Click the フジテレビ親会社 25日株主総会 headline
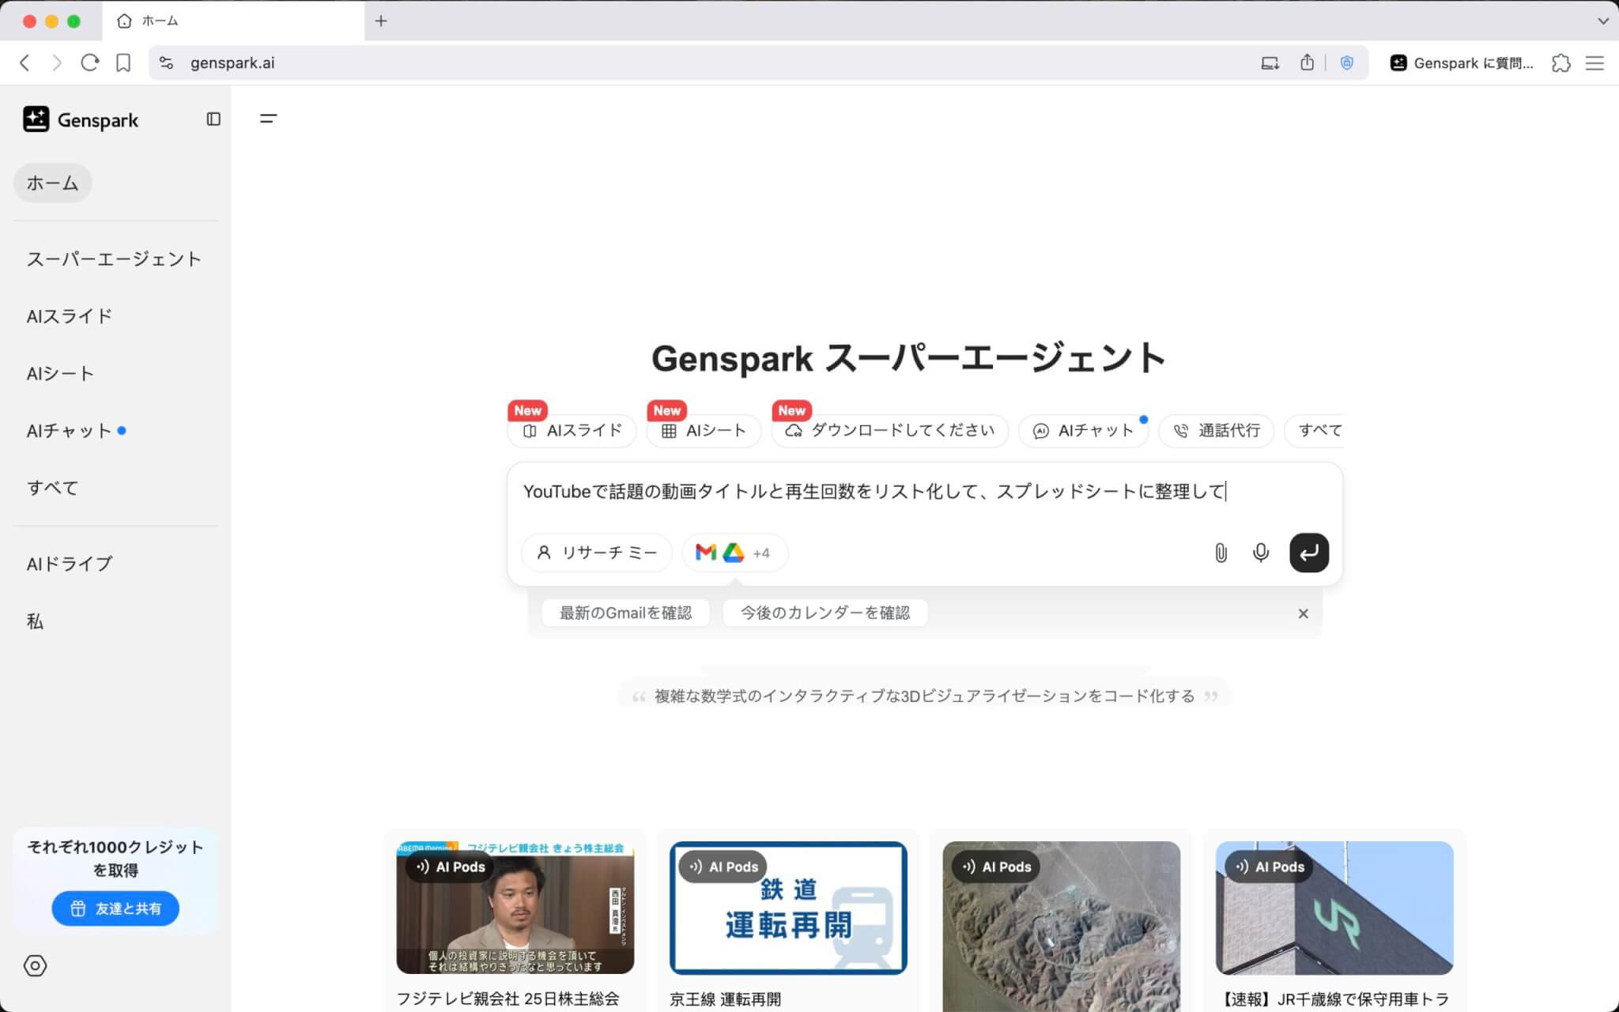Viewport: 1619px width, 1012px height. [508, 999]
